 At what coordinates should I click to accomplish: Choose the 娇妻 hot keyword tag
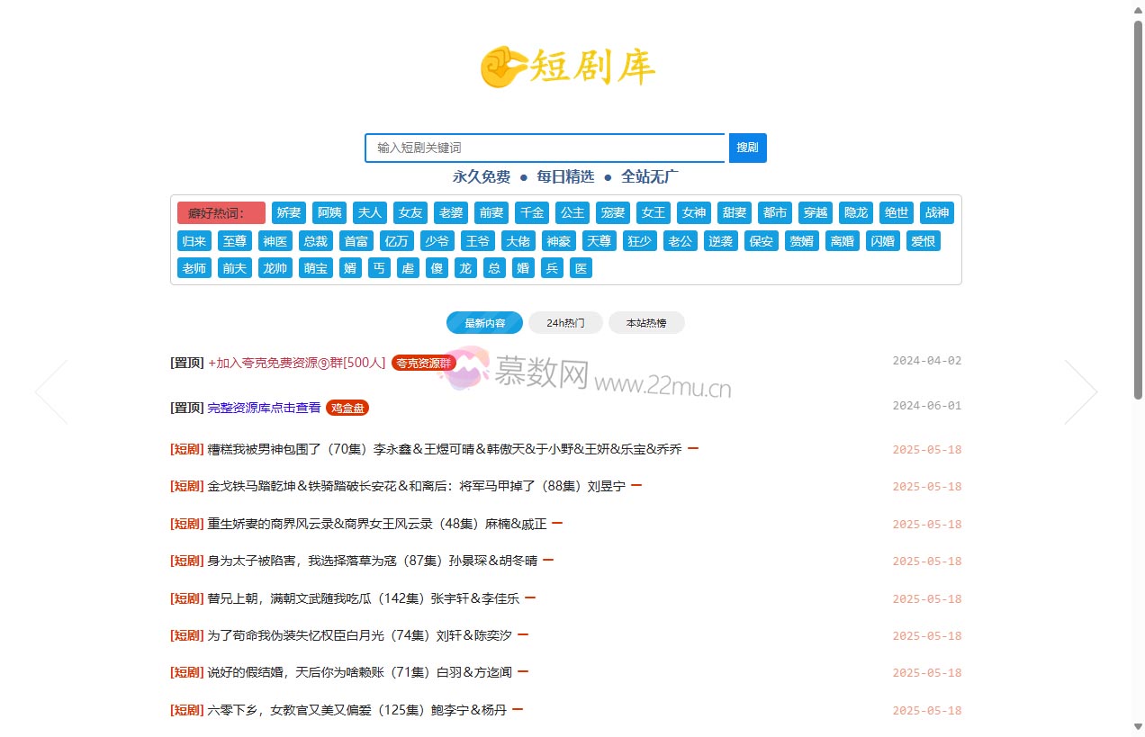[289, 213]
